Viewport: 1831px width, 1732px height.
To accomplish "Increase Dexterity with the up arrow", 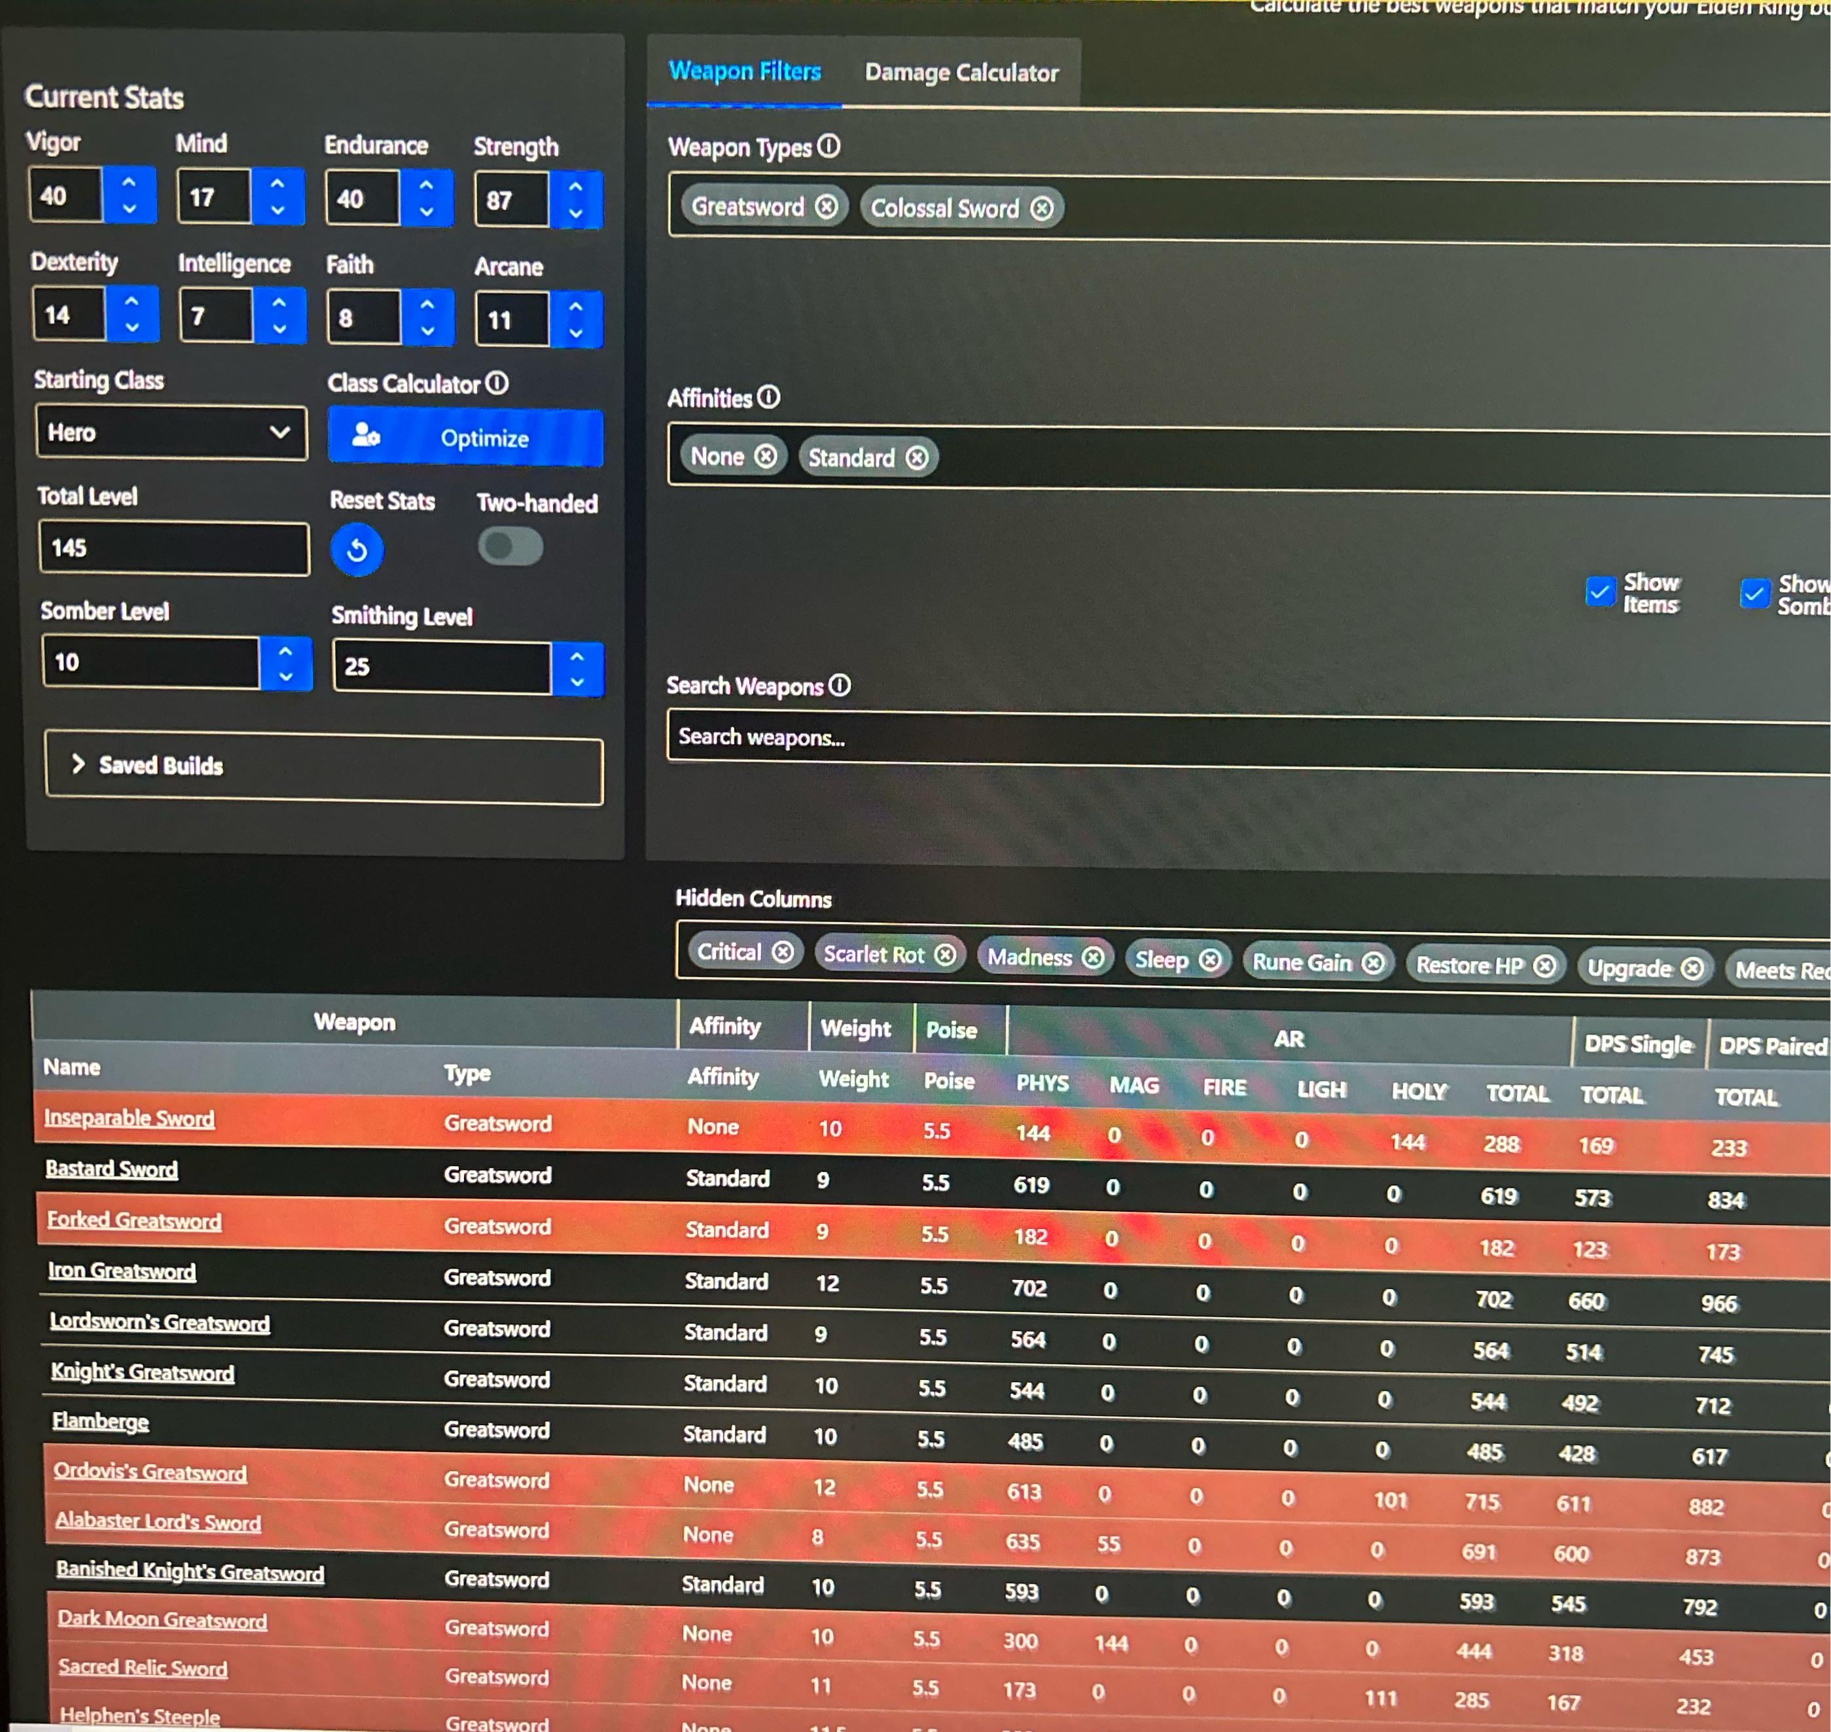I will tap(132, 301).
